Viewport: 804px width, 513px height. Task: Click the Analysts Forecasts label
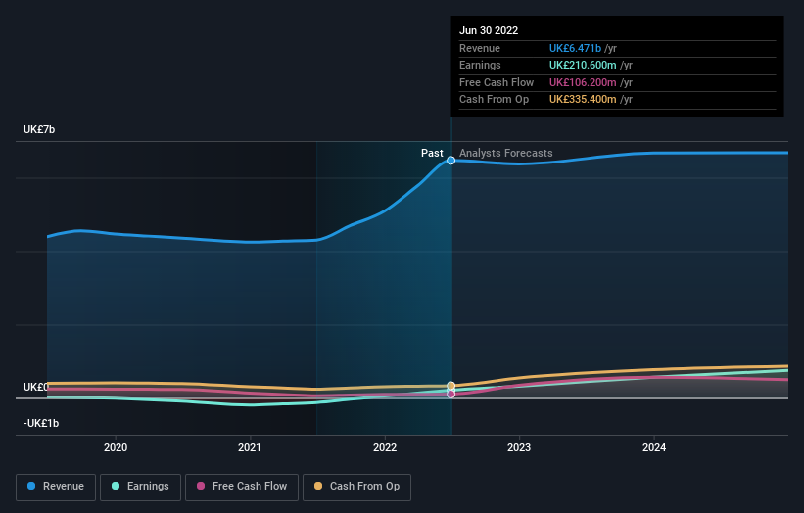505,153
